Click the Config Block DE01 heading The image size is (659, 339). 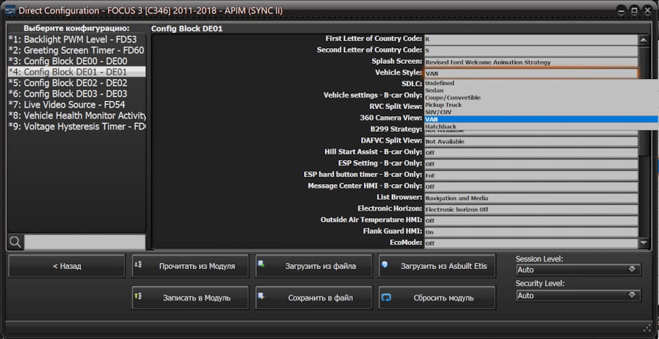[187, 29]
